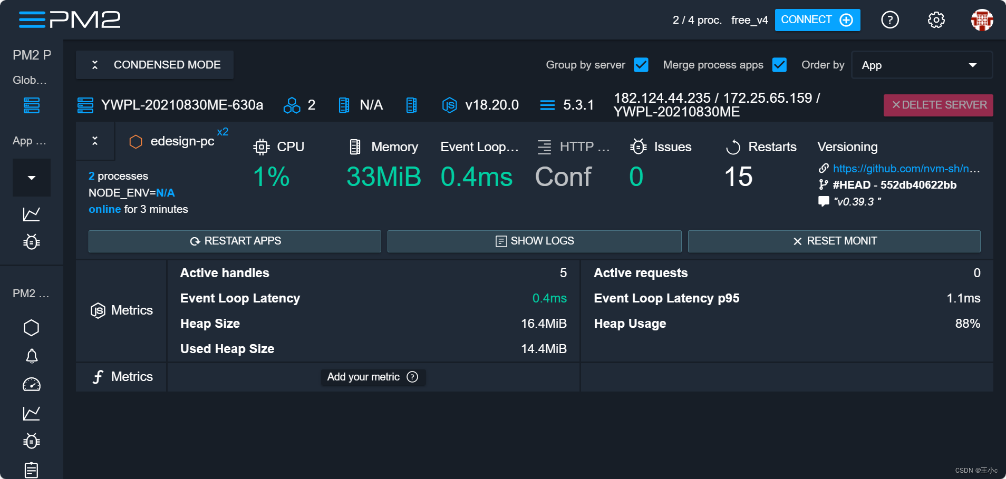
Task: Click server icon next to YWPL-20210830ME-630a
Action: pyautogui.click(x=85, y=105)
